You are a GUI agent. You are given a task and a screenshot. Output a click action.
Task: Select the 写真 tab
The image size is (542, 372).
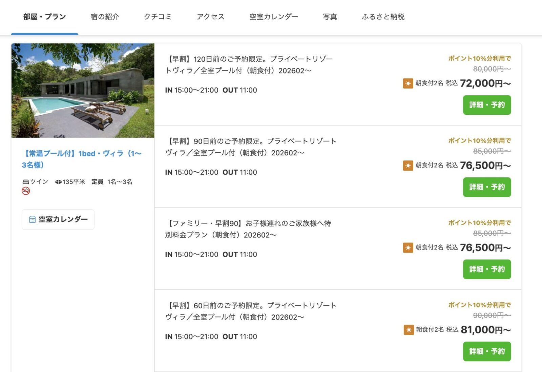click(x=330, y=17)
